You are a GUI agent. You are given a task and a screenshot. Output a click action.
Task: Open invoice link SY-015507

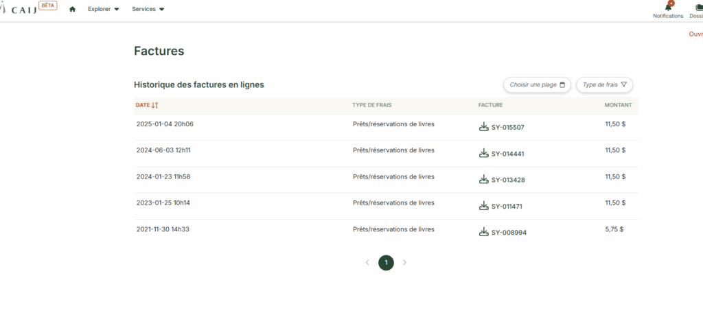507,128
